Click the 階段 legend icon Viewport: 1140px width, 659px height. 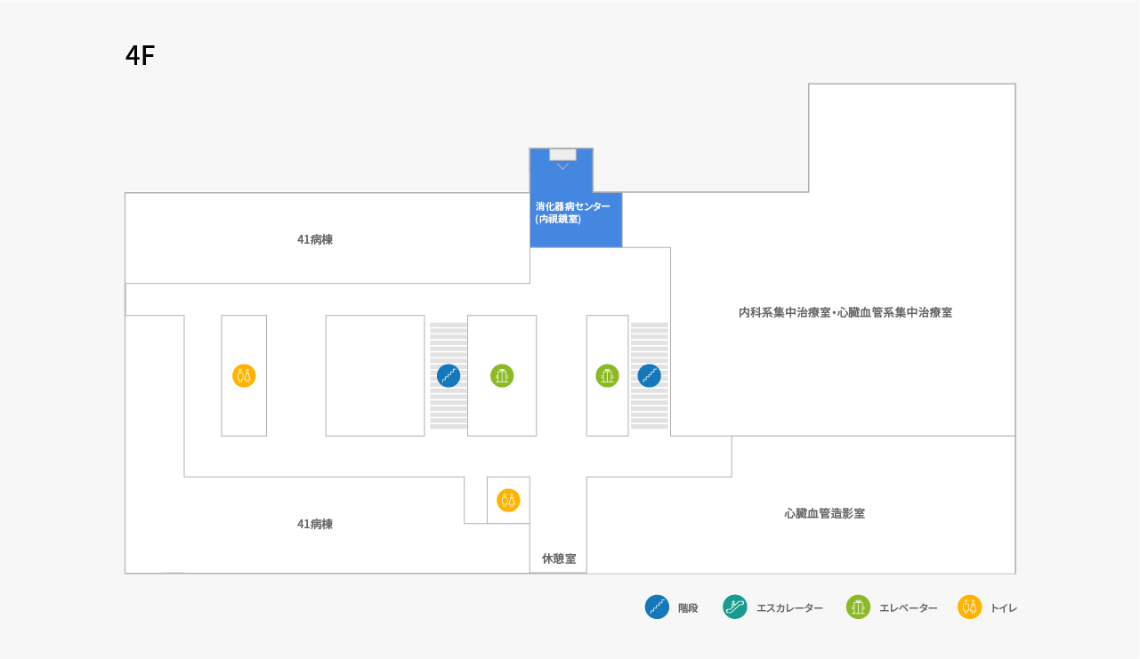tap(657, 607)
